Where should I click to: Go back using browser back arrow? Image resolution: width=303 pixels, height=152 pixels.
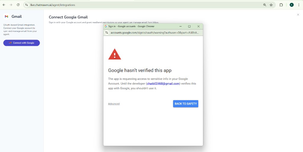coord(4,5)
